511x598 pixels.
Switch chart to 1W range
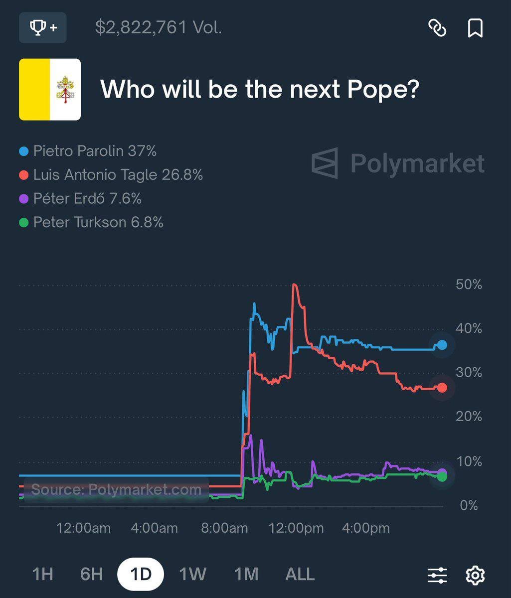(192, 574)
